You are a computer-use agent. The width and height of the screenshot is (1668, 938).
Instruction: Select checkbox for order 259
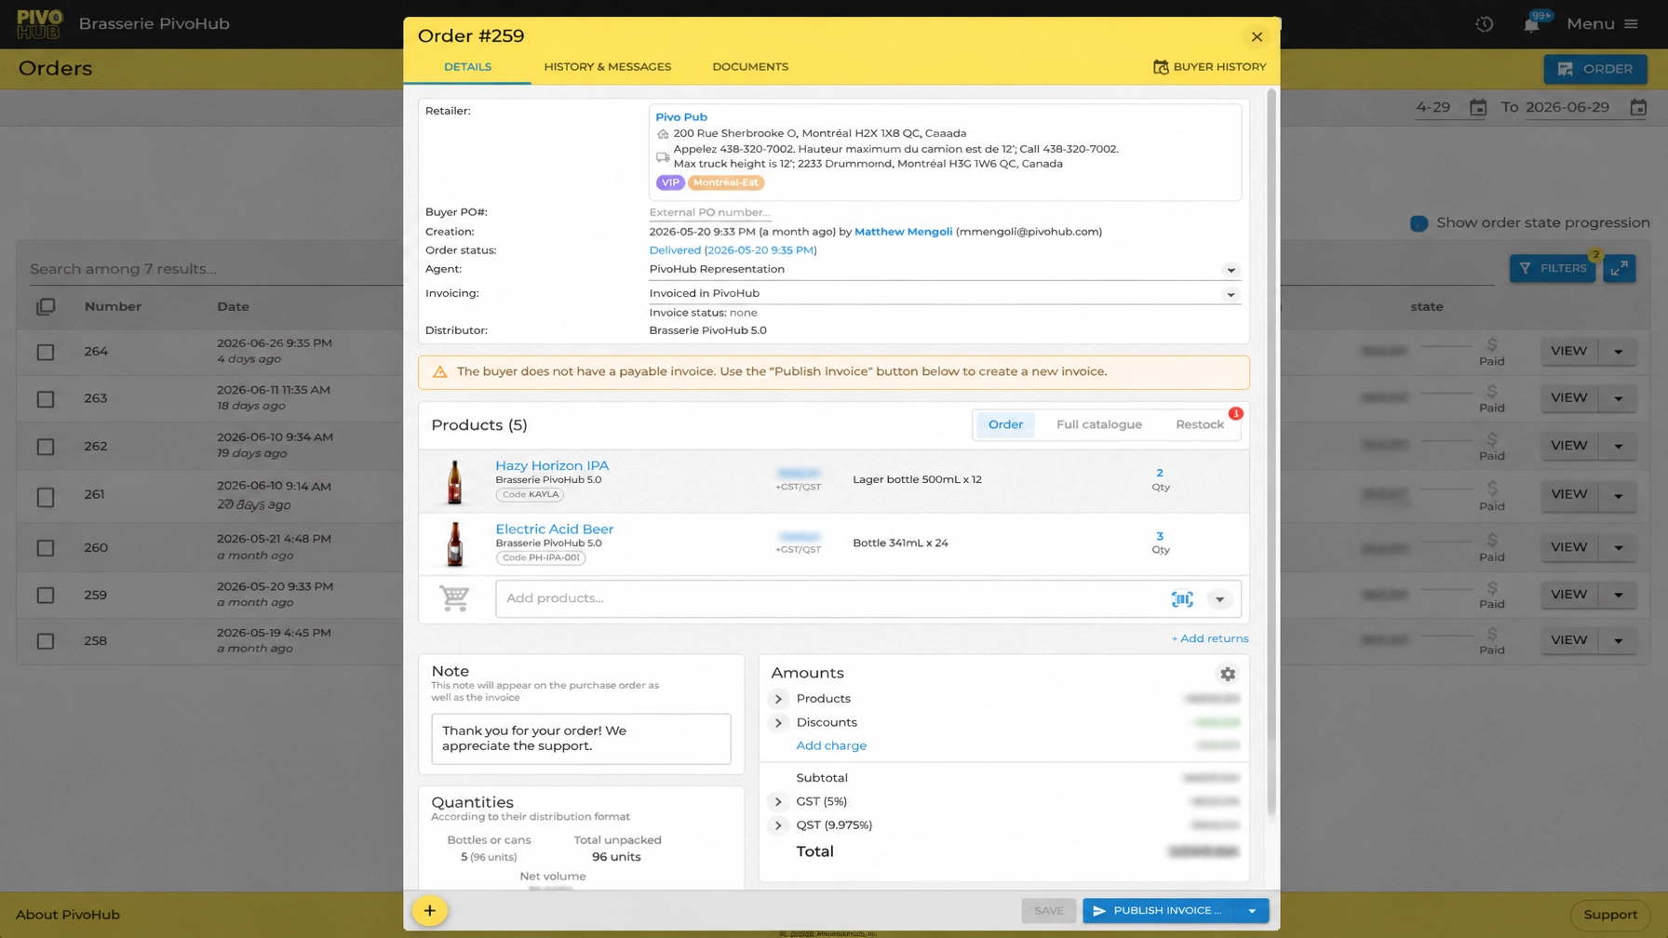(x=46, y=595)
